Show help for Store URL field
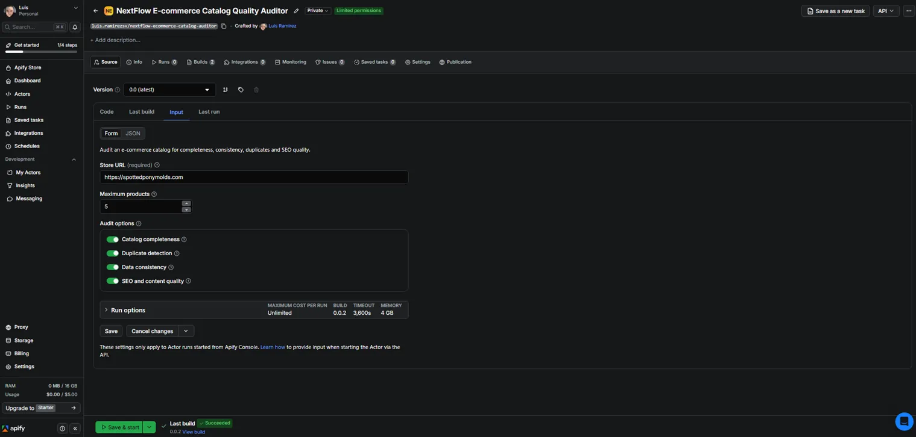916x437 pixels. [157, 165]
